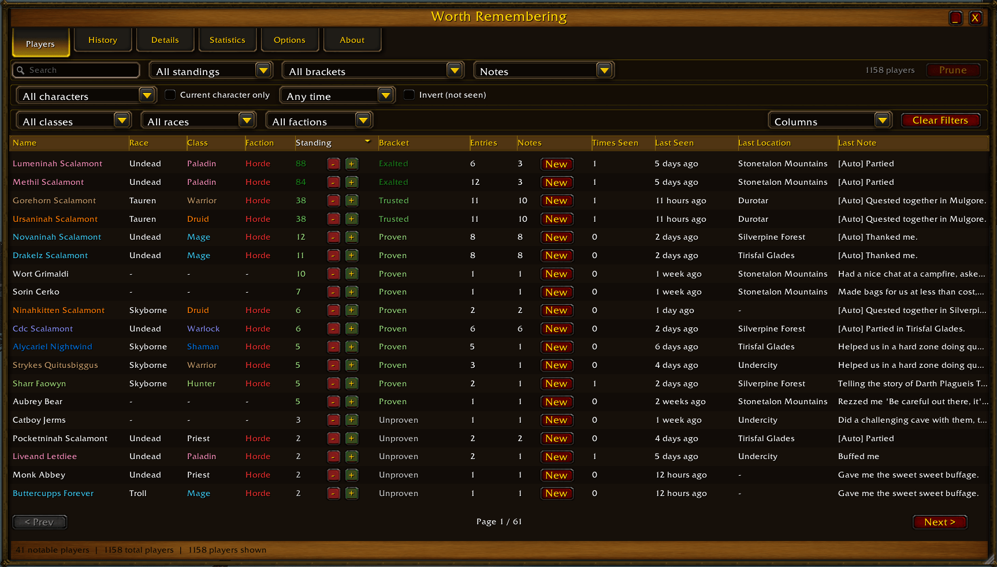The height and width of the screenshot is (567, 997).
Task: Increase standing for Liveand Letdiee
Action: point(351,457)
